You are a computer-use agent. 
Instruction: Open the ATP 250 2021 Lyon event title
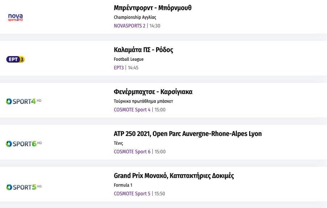[x=188, y=134]
